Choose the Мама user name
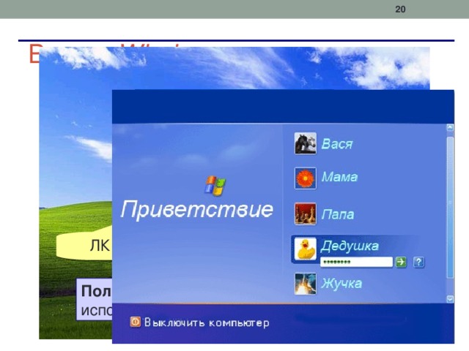 tap(339, 177)
